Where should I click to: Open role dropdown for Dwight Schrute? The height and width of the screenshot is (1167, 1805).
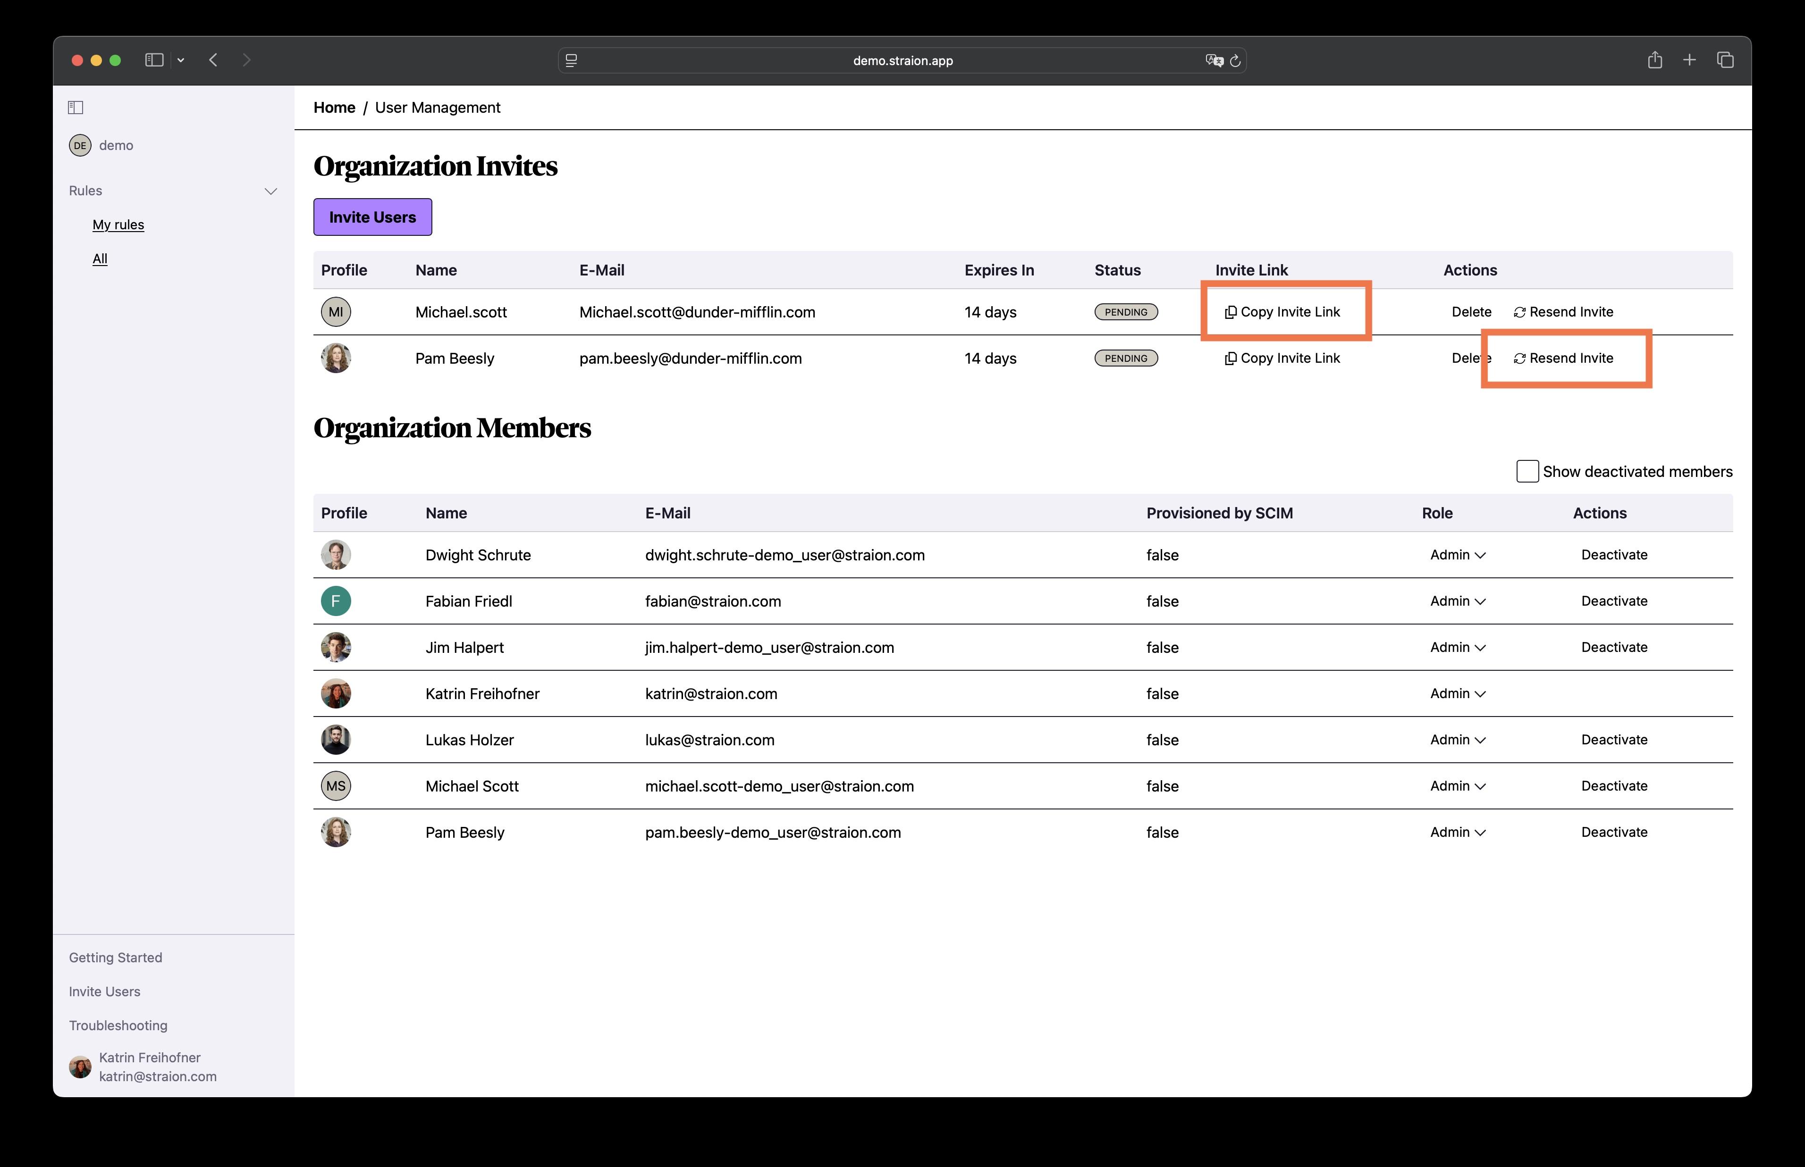tap(1458, 555)
